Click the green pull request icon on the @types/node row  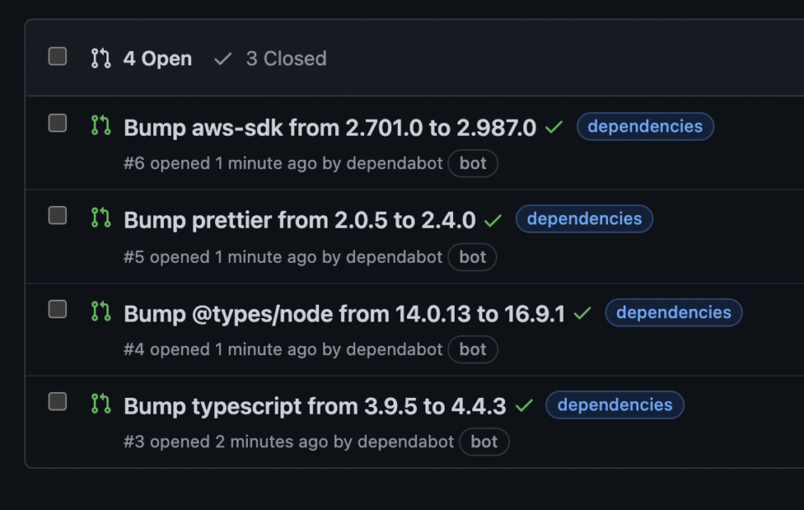click(x=100, y=312)
